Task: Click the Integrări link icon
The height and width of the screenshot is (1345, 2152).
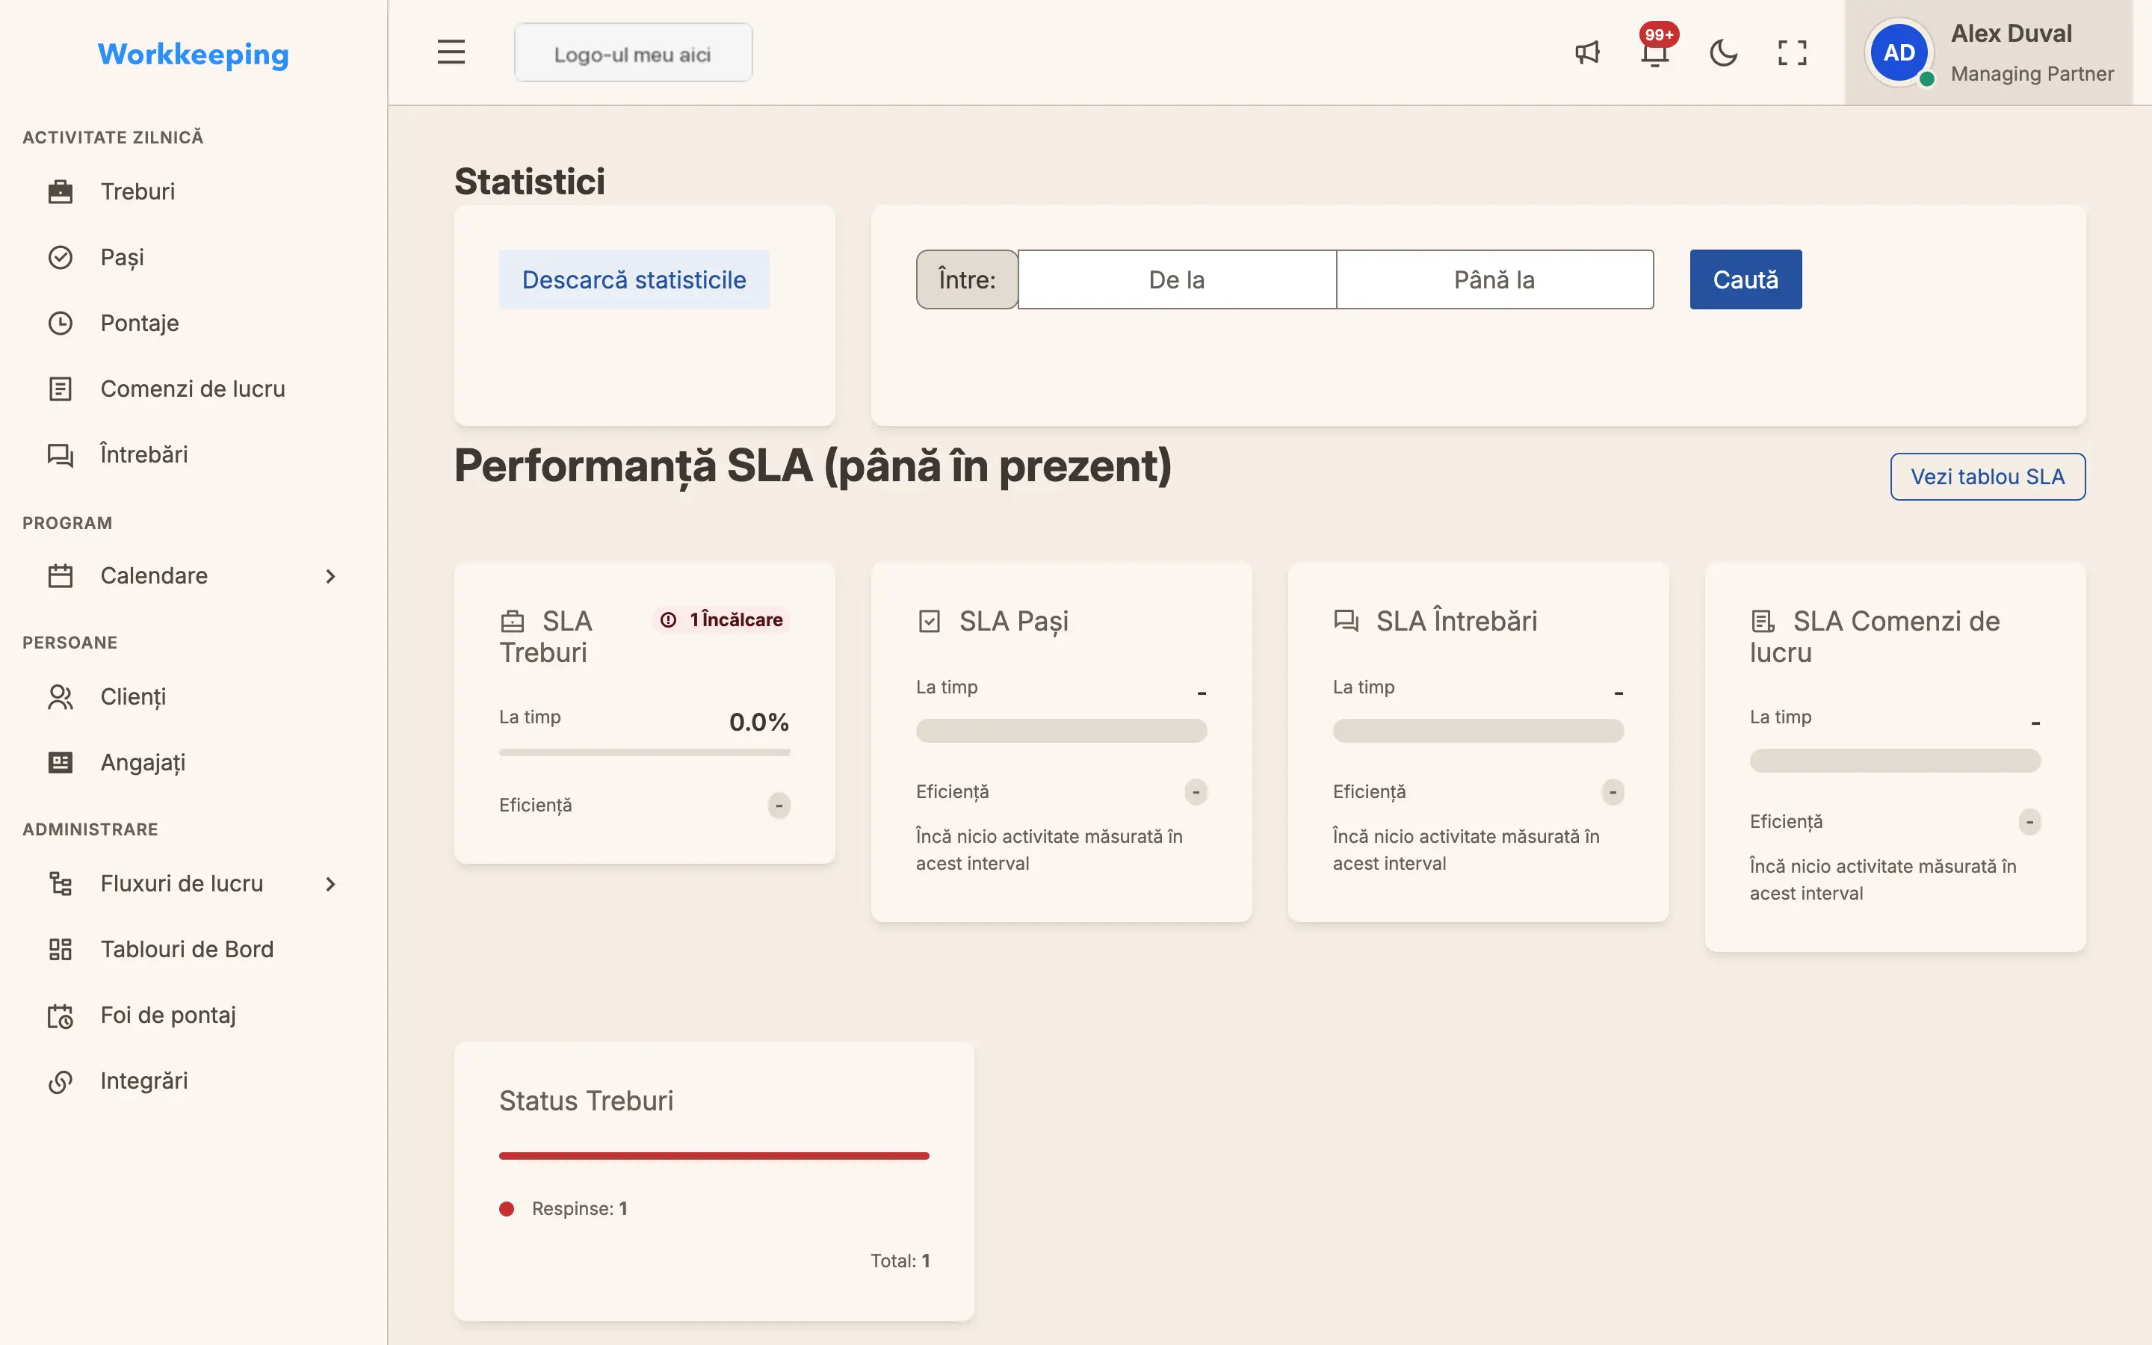Action: (61, 1080)
